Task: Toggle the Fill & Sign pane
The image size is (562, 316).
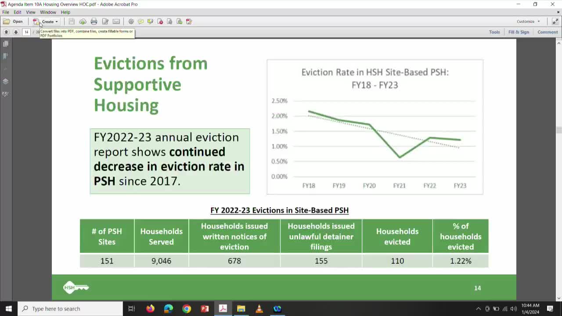Action: point(519,32)
